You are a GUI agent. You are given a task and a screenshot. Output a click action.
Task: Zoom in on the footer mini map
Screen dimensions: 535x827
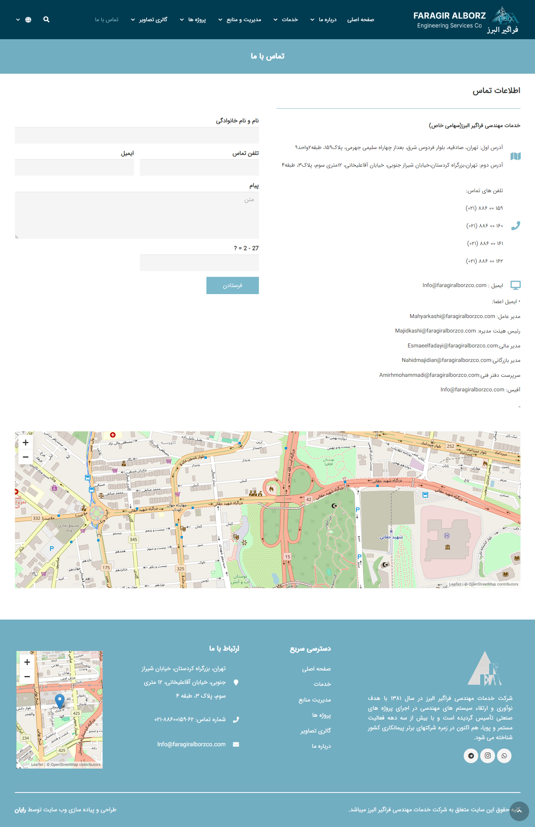(x=27, y=662)
